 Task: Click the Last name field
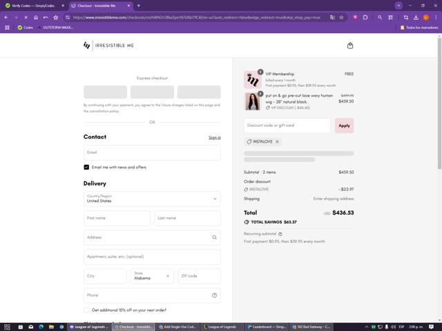click(x=187, y=218)
